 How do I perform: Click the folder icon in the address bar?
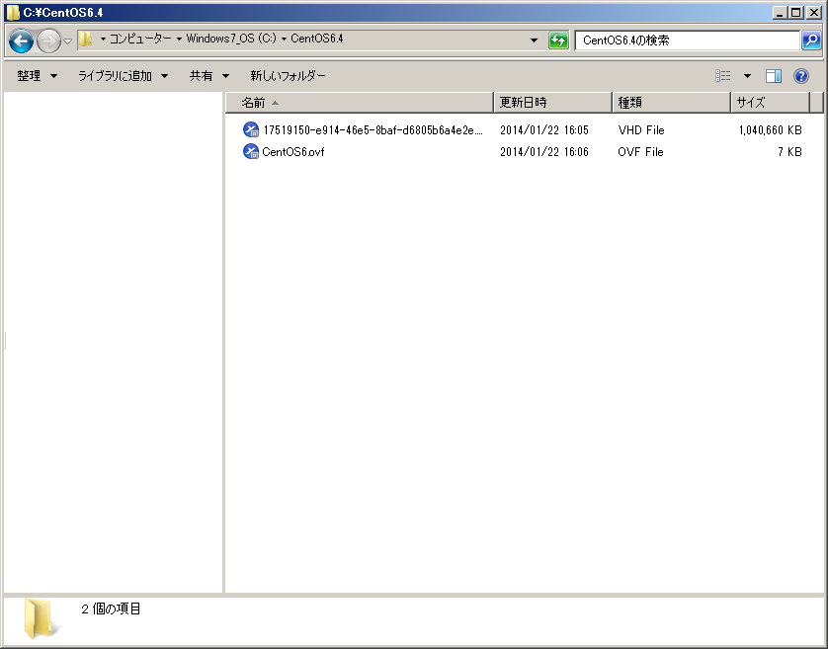pyautogui.click(x=86, y=39)
